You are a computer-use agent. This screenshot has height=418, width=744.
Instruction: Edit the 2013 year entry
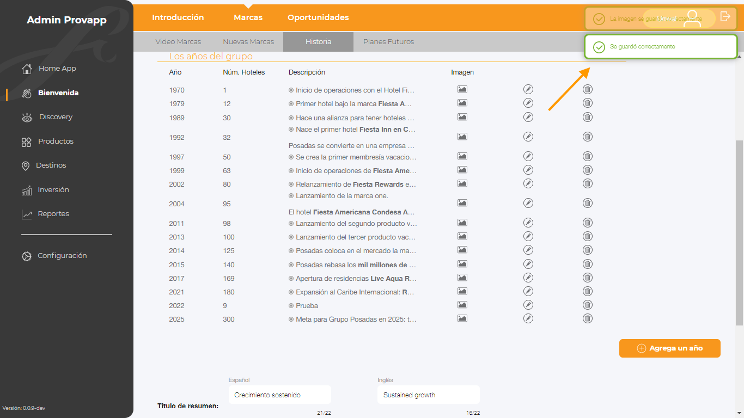point(528,236)
